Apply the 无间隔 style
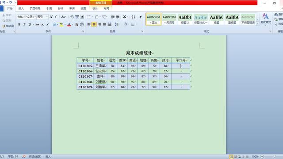Screen dimensions: 283x159 (x=169, y=19)
